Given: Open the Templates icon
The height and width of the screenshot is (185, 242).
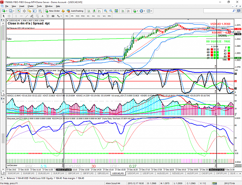Looking at the screenshot, I should point(148,11).
